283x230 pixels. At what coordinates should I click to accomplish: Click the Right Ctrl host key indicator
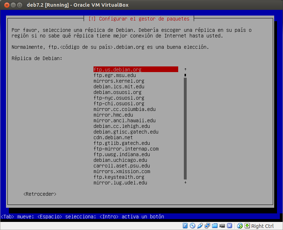[262, 226]
